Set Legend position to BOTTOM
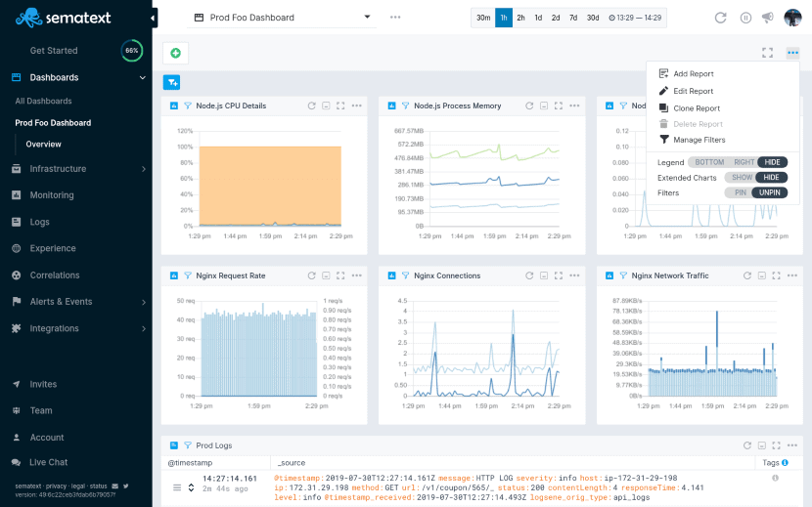The image size is (812, 507). coord(709,162)
